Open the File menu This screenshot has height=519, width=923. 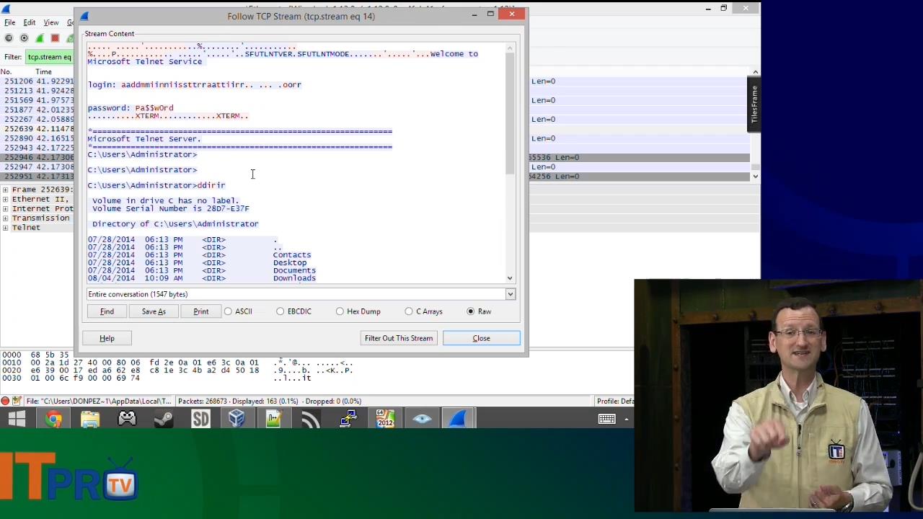10,22
